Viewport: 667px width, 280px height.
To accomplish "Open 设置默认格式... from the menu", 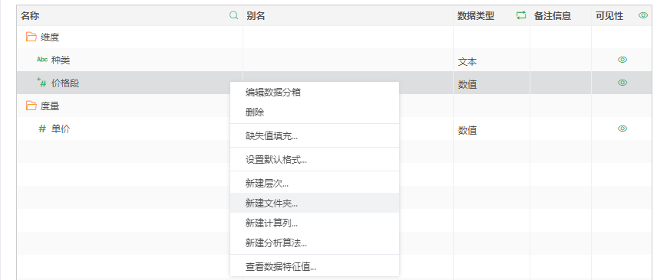I will pyautogui.click(x=315, y=160).
